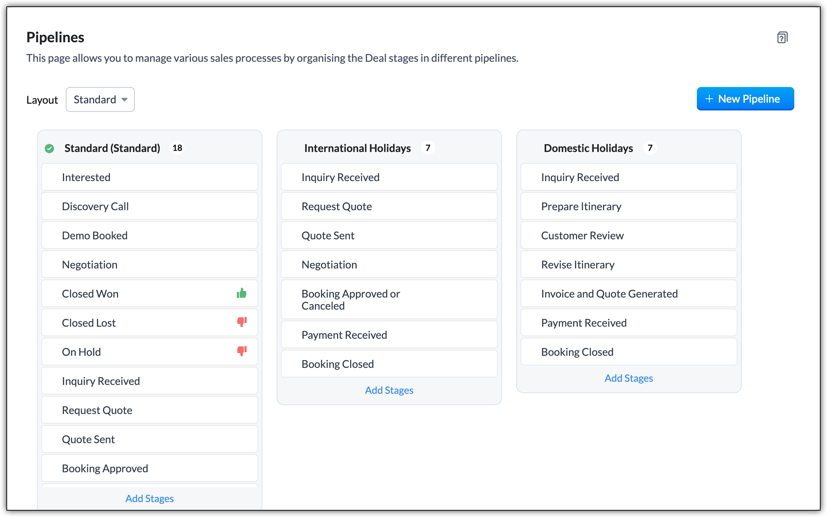827x517 pixels.
Task: Click Add Stages under Standard pipeline
Action: coord(149,499)
